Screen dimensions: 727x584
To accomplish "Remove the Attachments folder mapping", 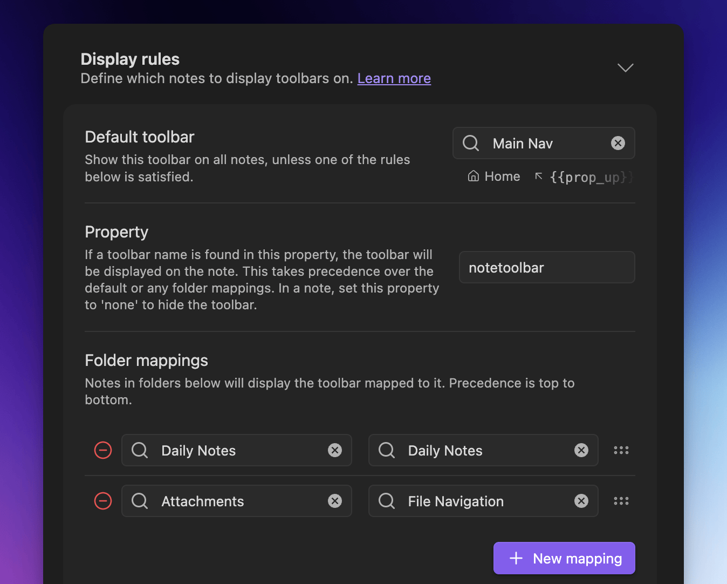I will click(x=103, y=501).
